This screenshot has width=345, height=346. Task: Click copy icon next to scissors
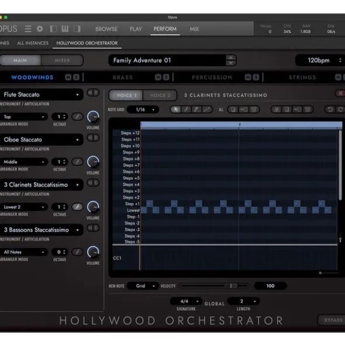point(287,109)
